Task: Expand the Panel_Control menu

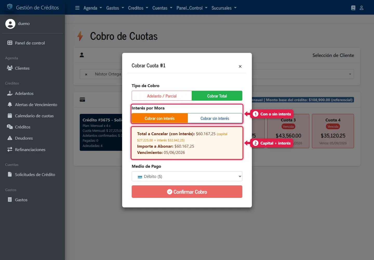Action: (192, 8)
